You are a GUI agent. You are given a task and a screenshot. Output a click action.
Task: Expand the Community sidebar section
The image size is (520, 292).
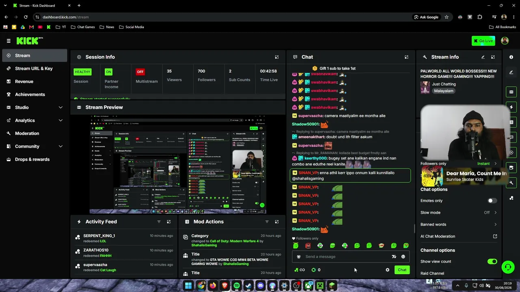[61, 146]
